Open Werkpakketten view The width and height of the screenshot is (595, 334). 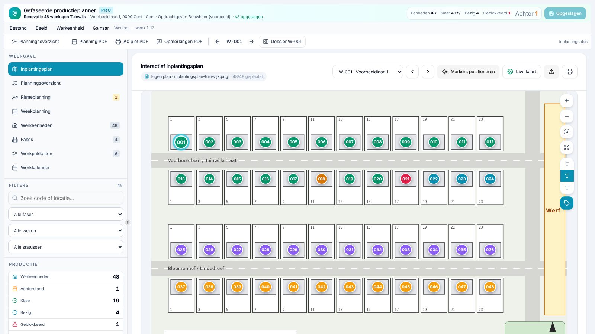point(66,154)
